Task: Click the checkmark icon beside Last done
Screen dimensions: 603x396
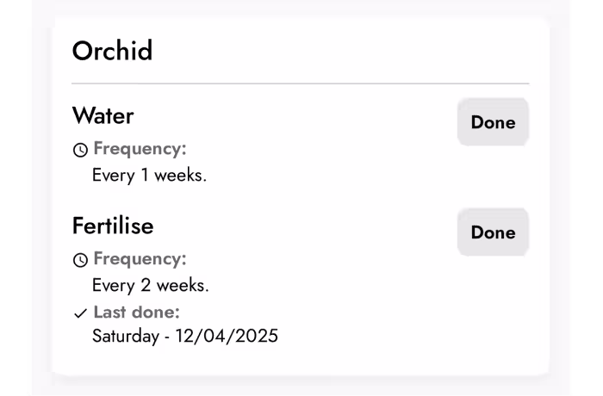Action: (x=80, y=313)
